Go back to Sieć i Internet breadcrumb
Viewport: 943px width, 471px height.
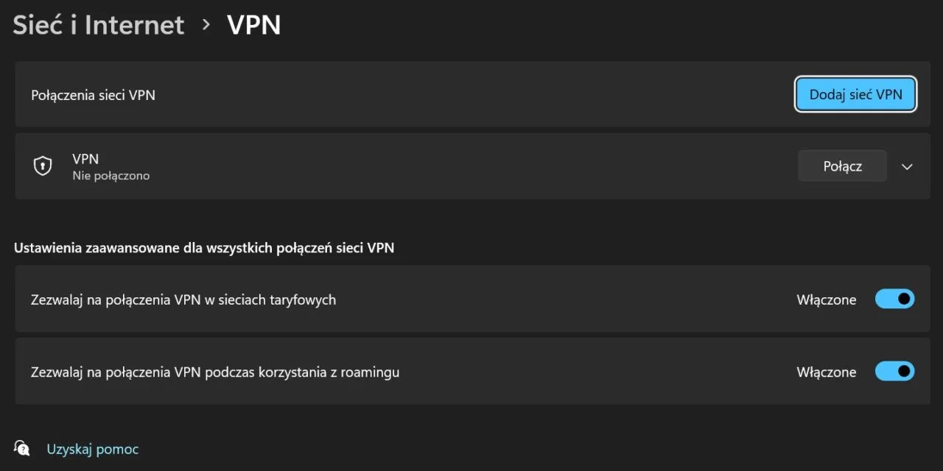(99, 25)
